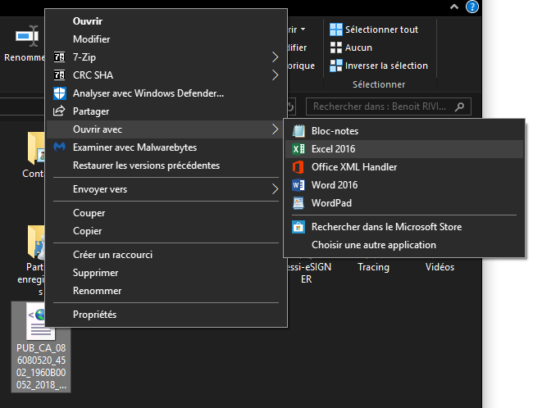Click the Vidéos folder label

click(440, 267)
